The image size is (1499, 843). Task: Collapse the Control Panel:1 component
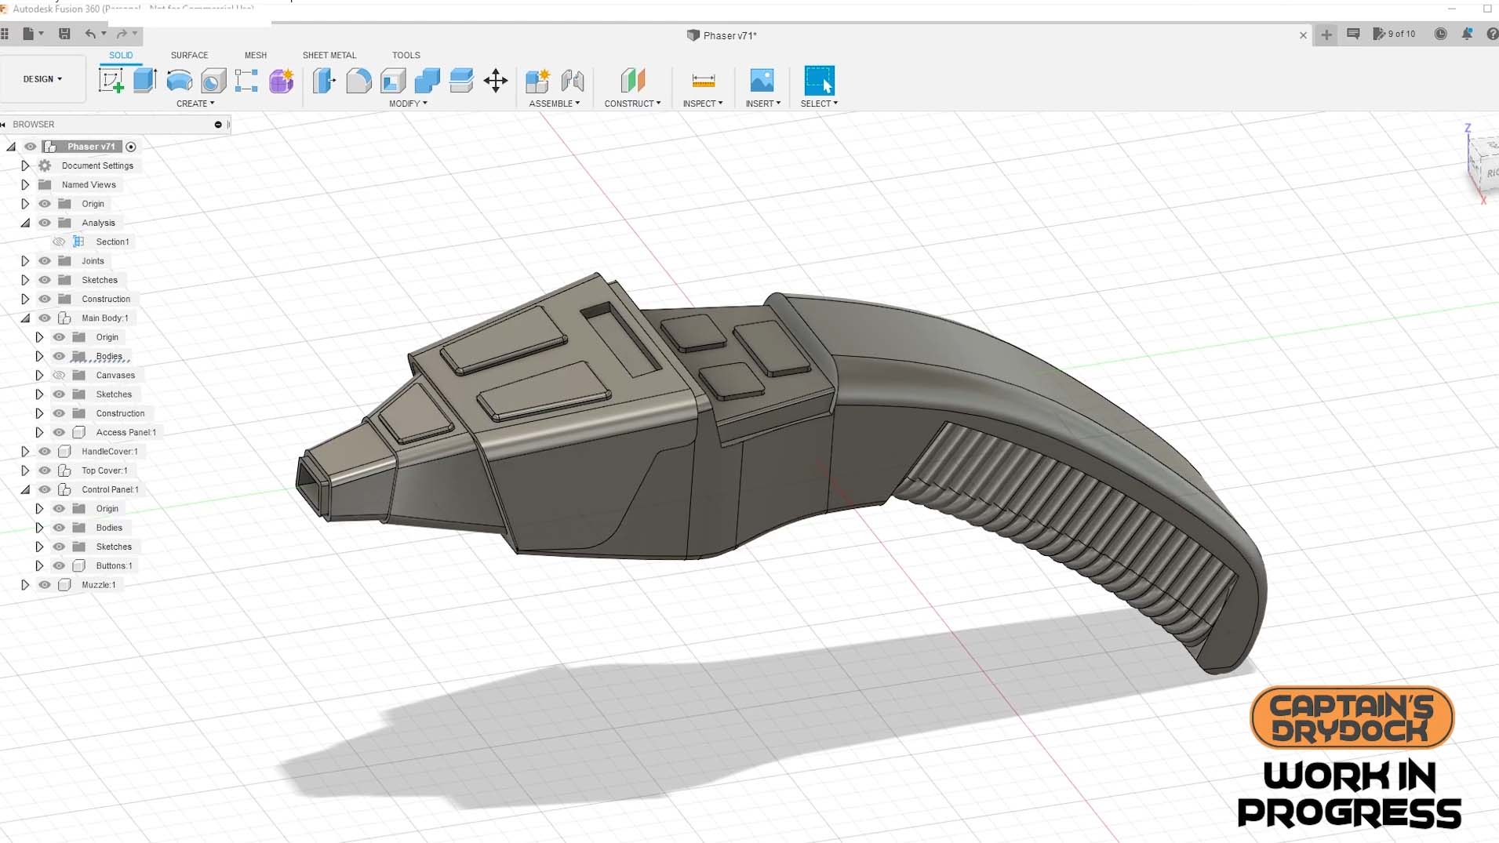[25, 489]
